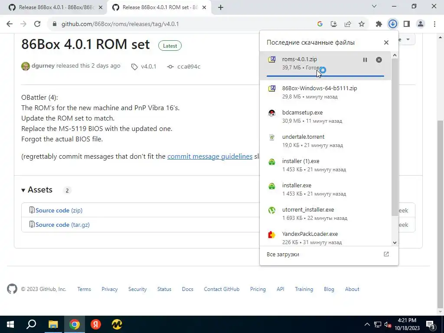Image resolution: width=444 pixels, height=333 pixels.
Task: Click the roms-4.0.1.zip file icon
Action: pyautogui.click(x=272, y=59)
